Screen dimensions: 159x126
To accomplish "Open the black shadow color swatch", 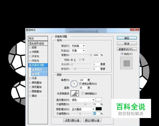I will (99, 109).
